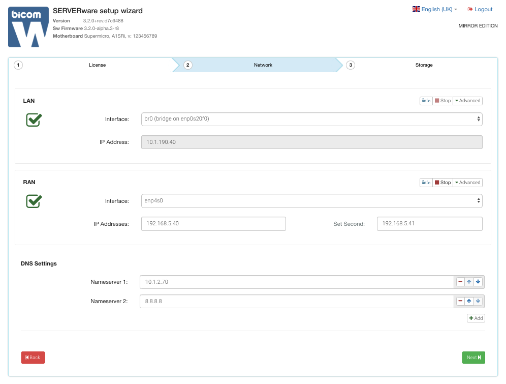Remove Nameserver 1 with minus icon
The width and height of the screenshot is (506, 384).
(460, 282)
